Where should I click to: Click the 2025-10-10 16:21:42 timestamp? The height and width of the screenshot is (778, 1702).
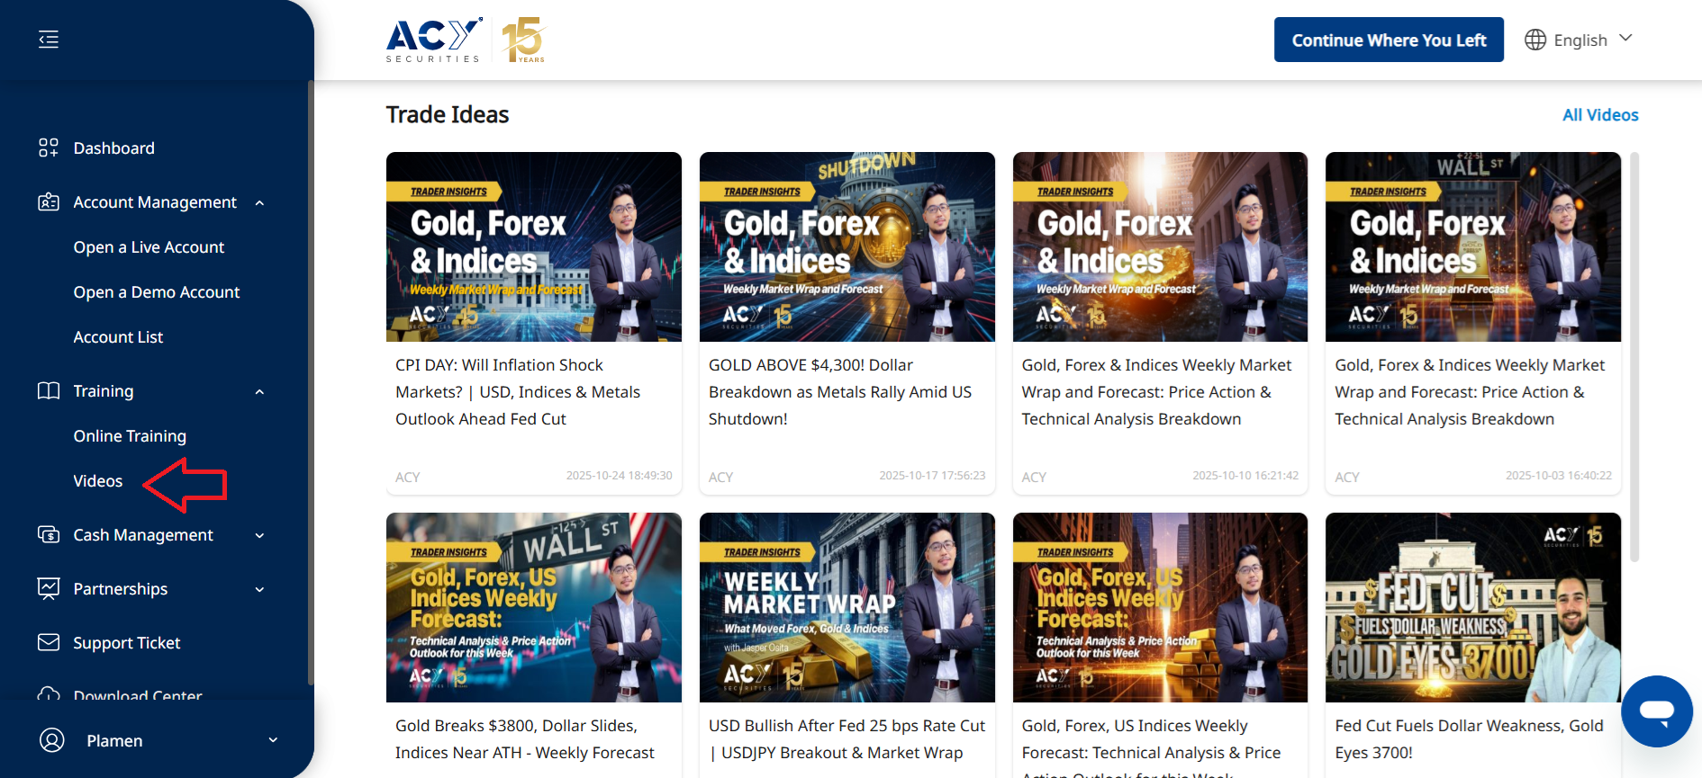coord(1245,476)
